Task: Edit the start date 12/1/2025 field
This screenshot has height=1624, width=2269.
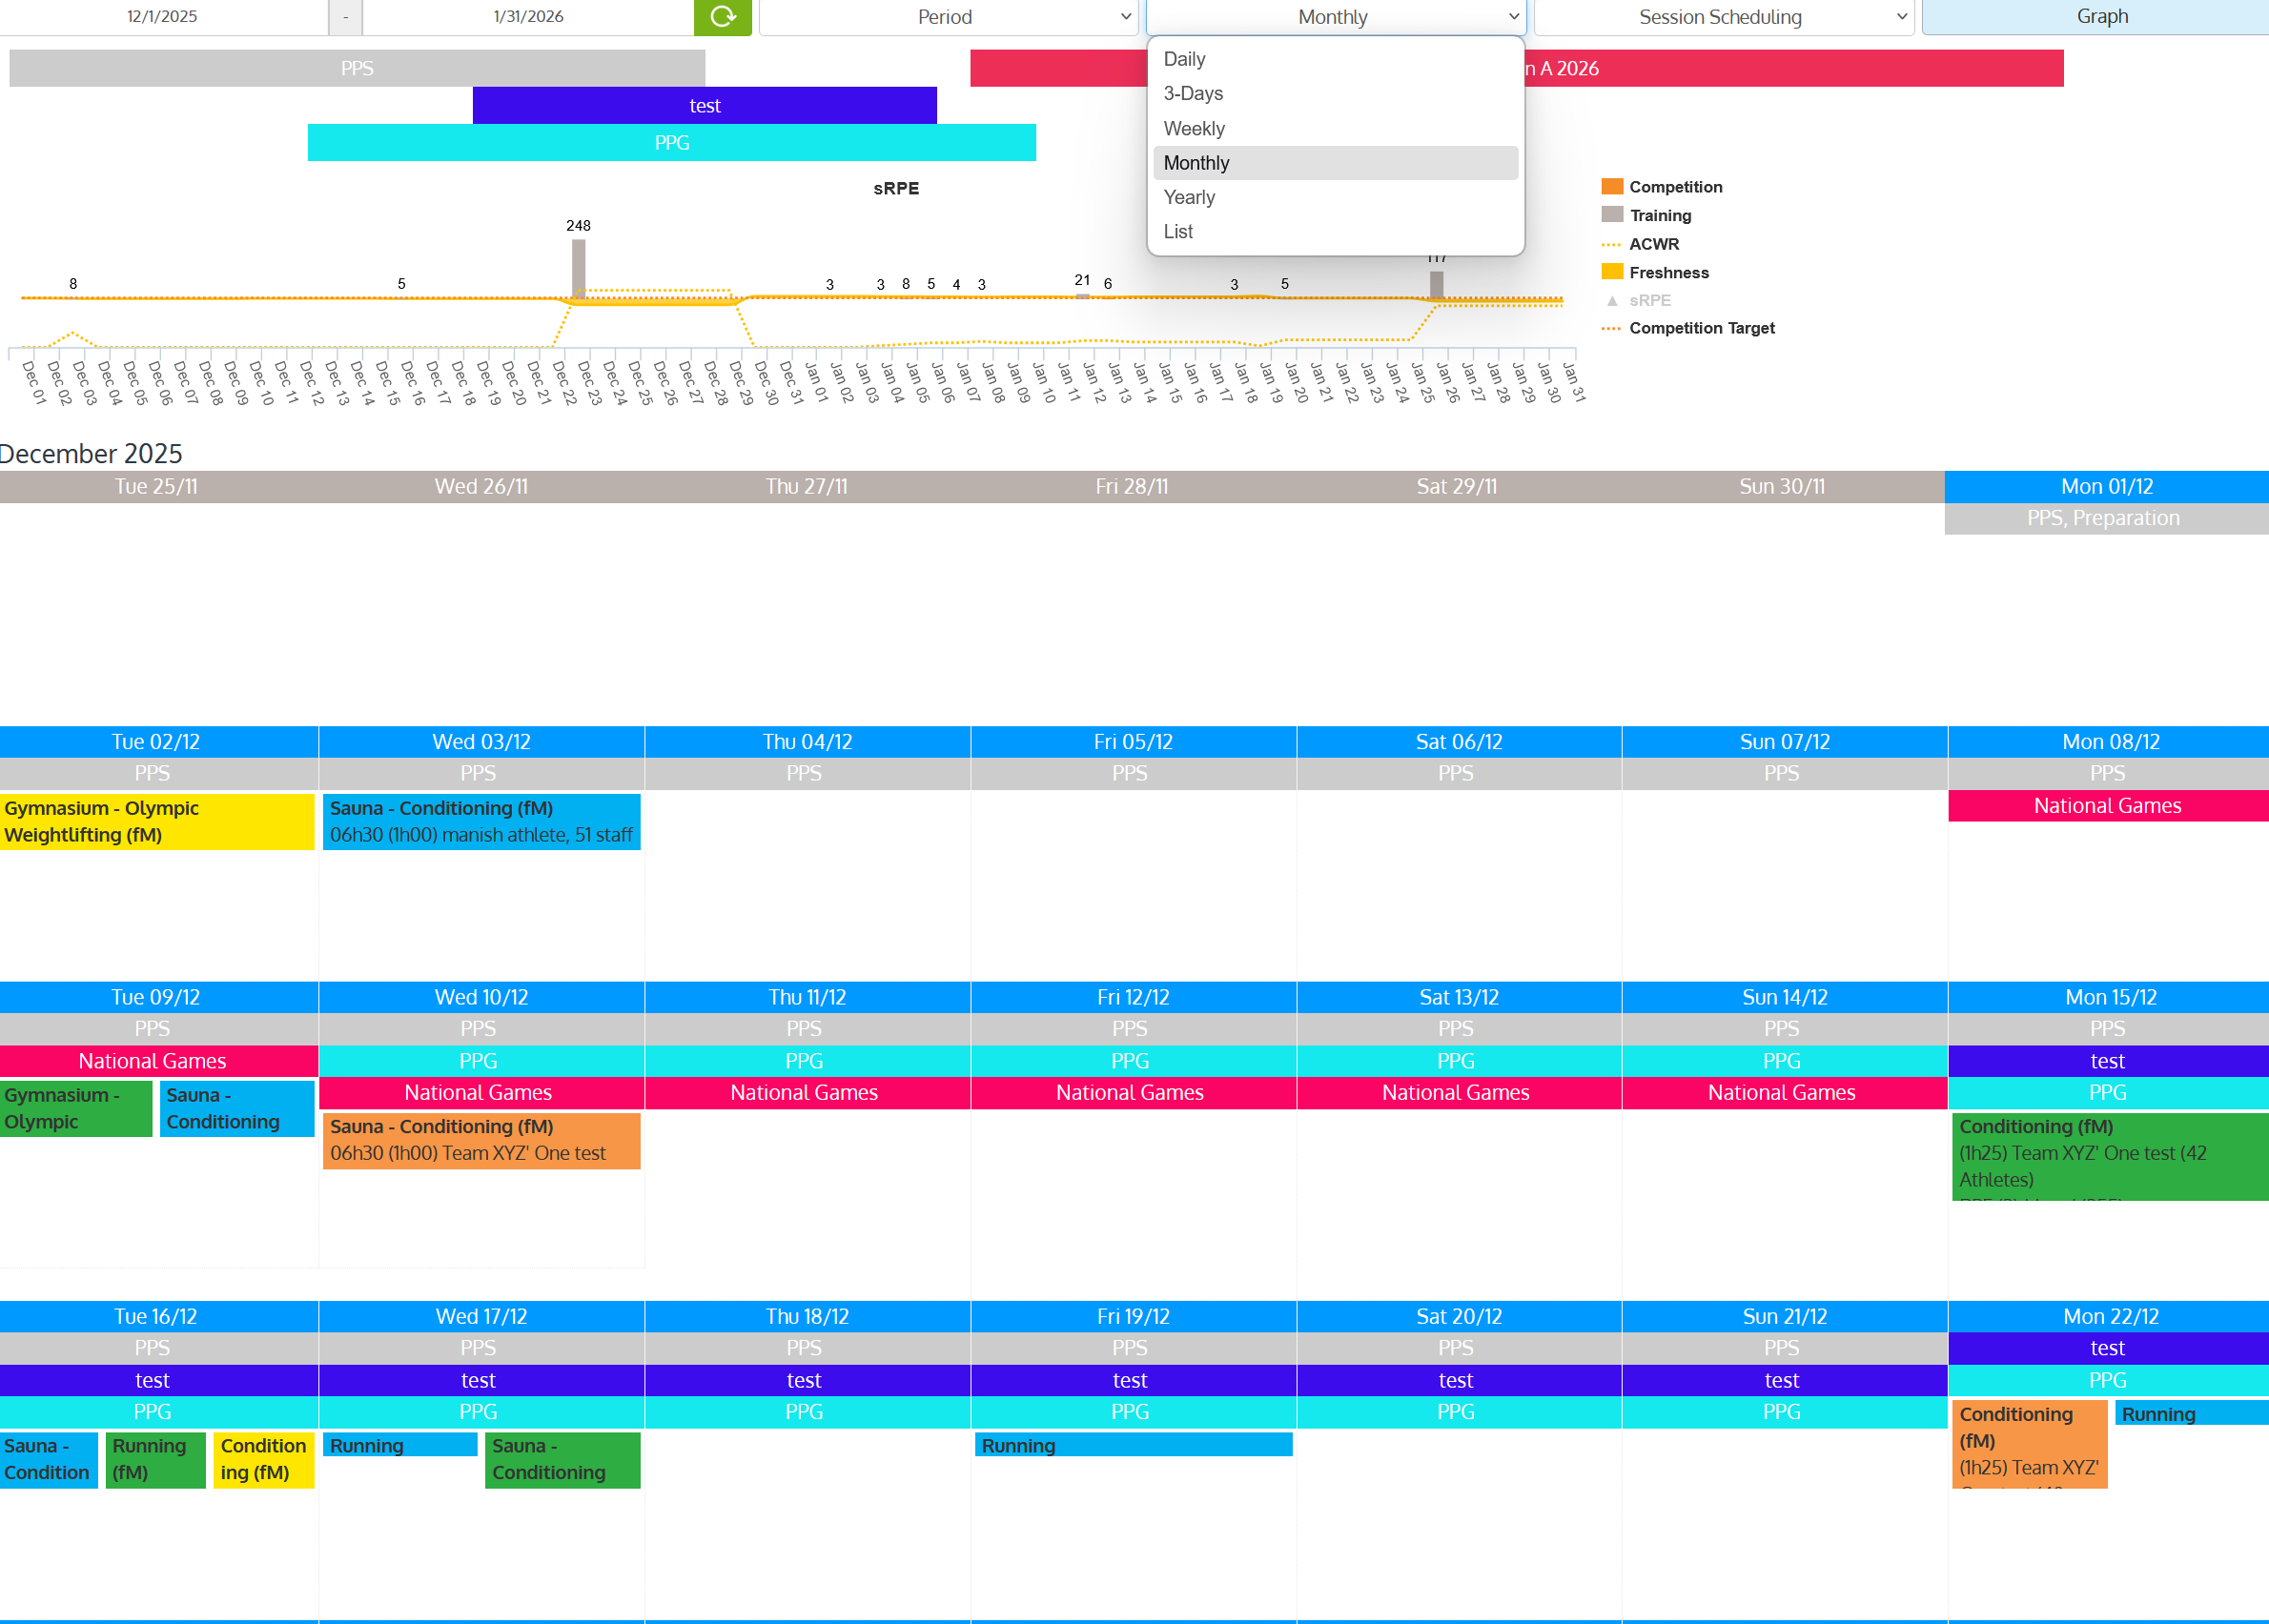Action: coord(162,17)
